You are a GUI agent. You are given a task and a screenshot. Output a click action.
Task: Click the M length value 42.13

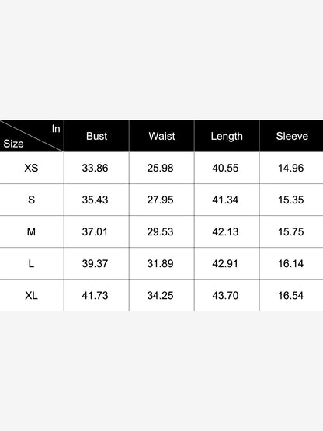(x=225, y=231)
